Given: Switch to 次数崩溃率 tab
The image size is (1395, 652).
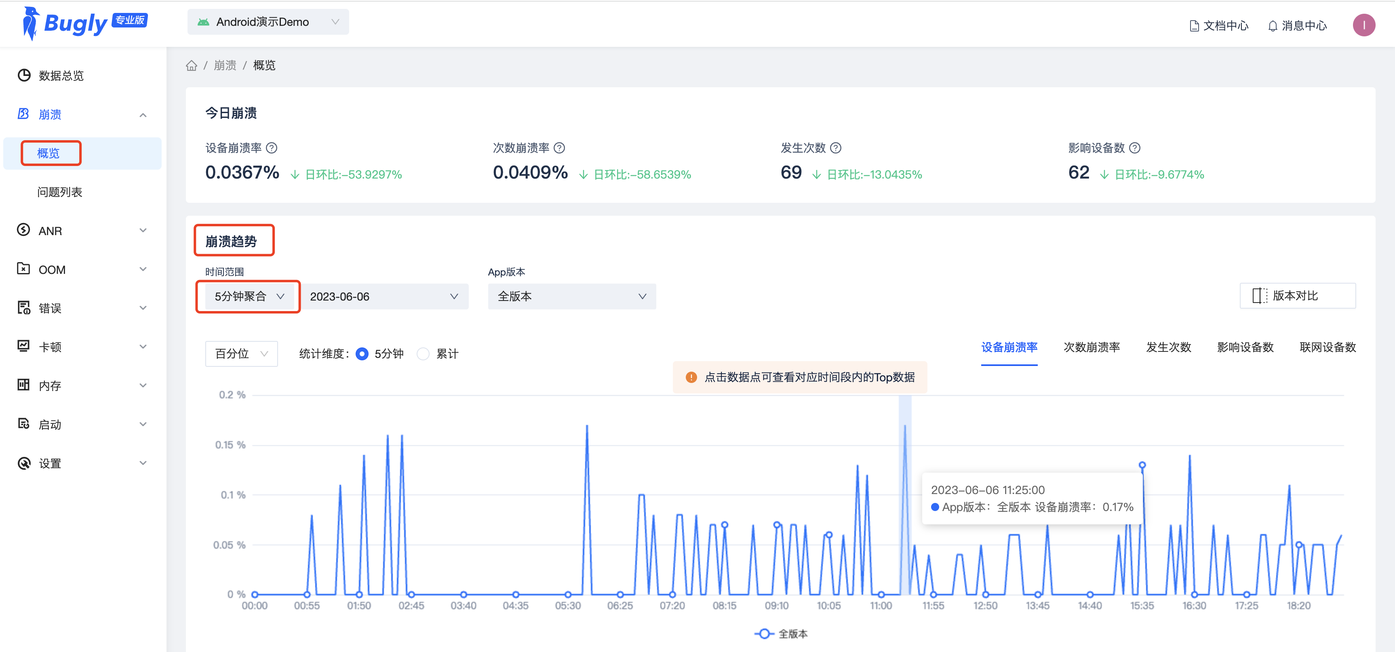Looking at the screenshot, I should [x=1091, y=347].
